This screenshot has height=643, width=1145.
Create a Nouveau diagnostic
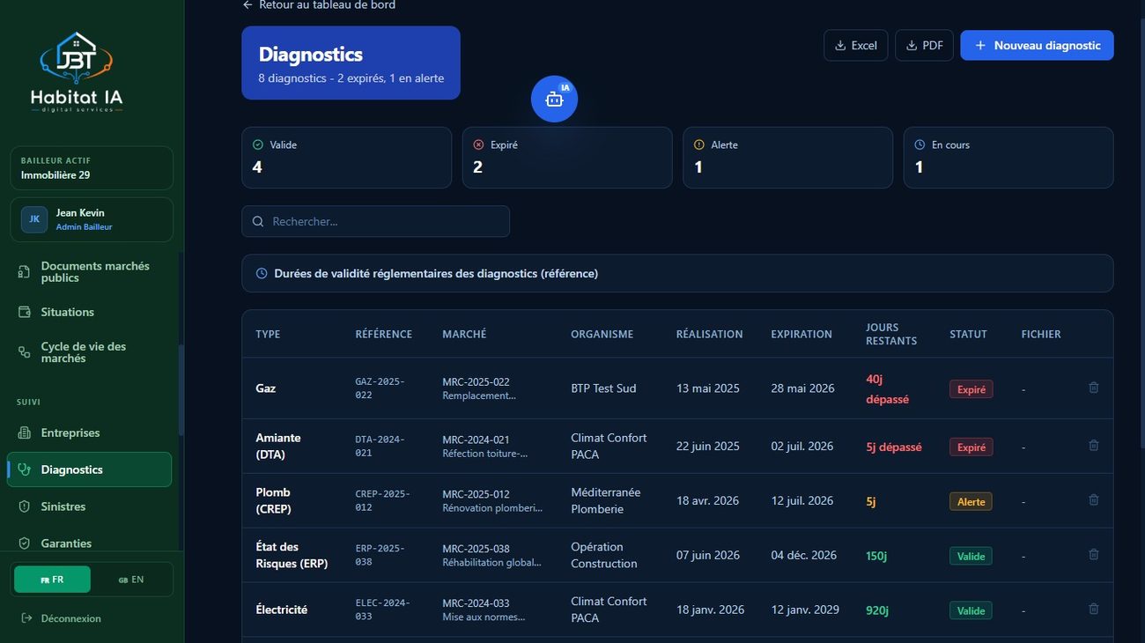tap(1037, 46)
